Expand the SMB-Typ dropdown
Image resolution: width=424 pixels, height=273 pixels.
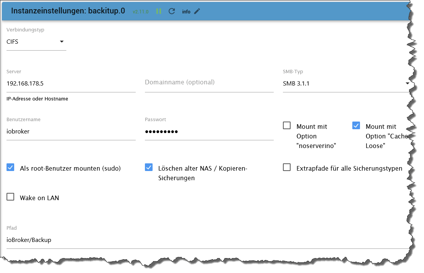(346, 83)
